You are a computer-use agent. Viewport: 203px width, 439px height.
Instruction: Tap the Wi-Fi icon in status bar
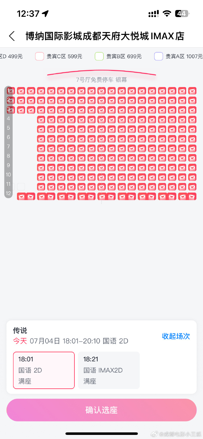click(167, 14)
